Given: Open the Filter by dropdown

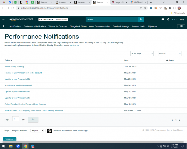Looking at the screenshot, I should (x=169, y=54).
